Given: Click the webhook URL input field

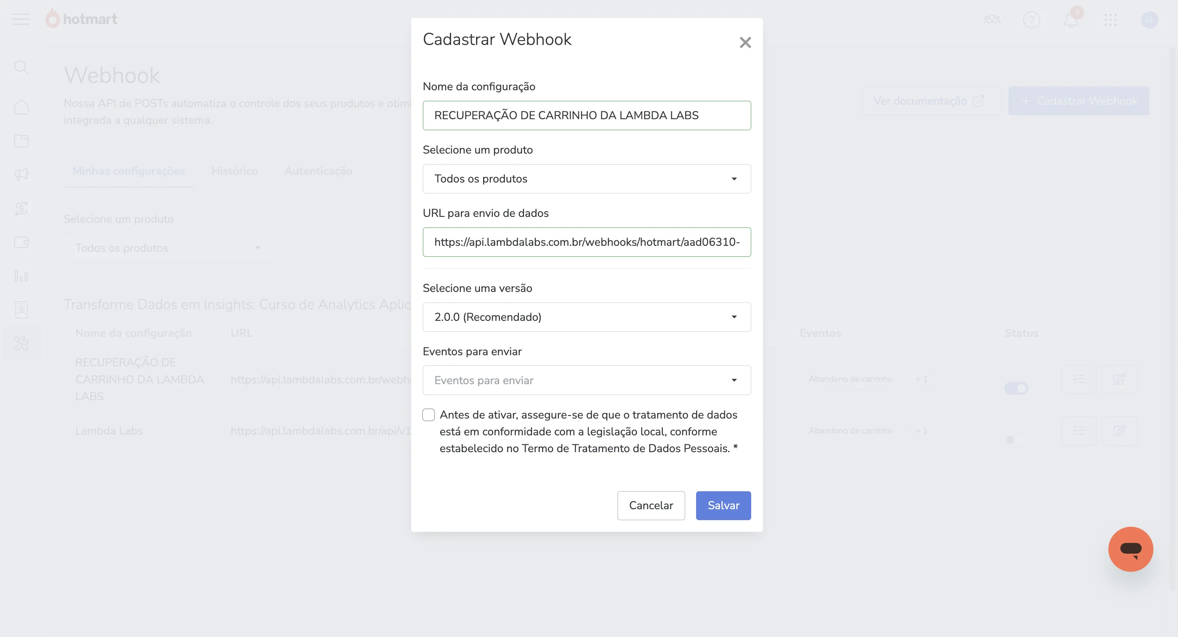Looking at the screenshot, I should pos(587,242).
